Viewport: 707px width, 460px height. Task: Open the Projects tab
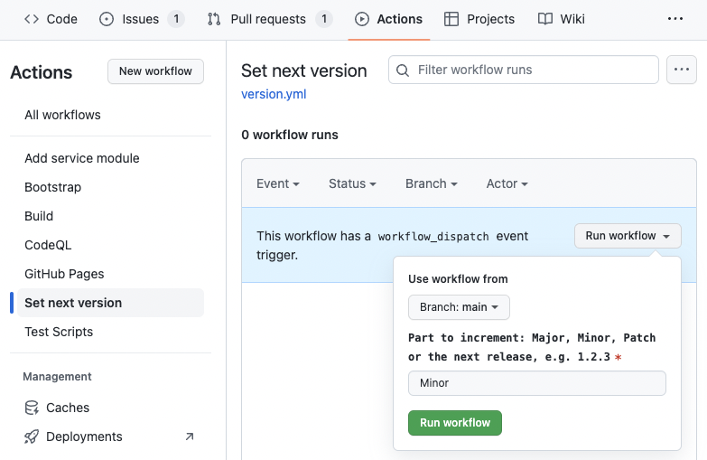[x=479, y=19]
